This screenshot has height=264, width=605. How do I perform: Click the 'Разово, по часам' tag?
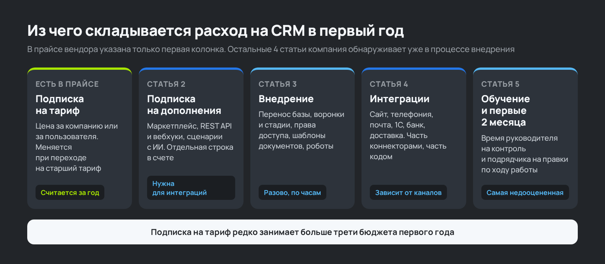pos(292,192)
